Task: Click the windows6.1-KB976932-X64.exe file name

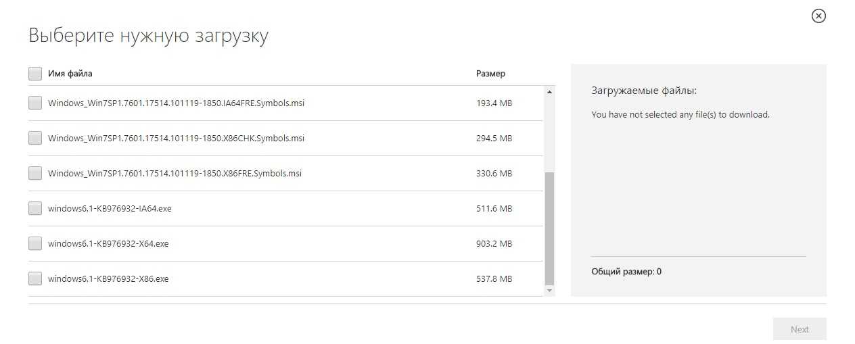Action: [x=108, y=243]
